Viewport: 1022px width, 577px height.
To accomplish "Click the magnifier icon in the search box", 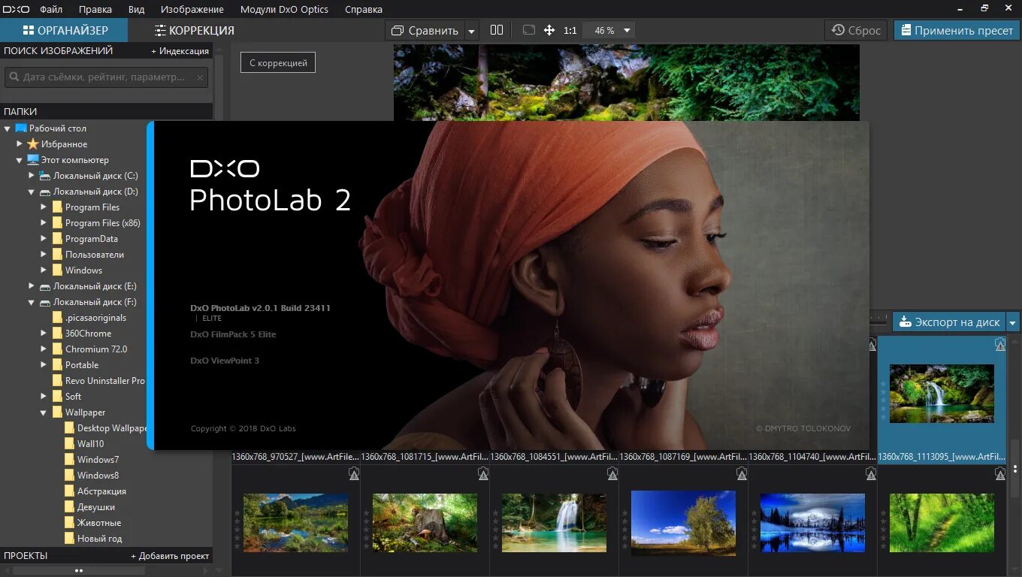I will point(14,77).
